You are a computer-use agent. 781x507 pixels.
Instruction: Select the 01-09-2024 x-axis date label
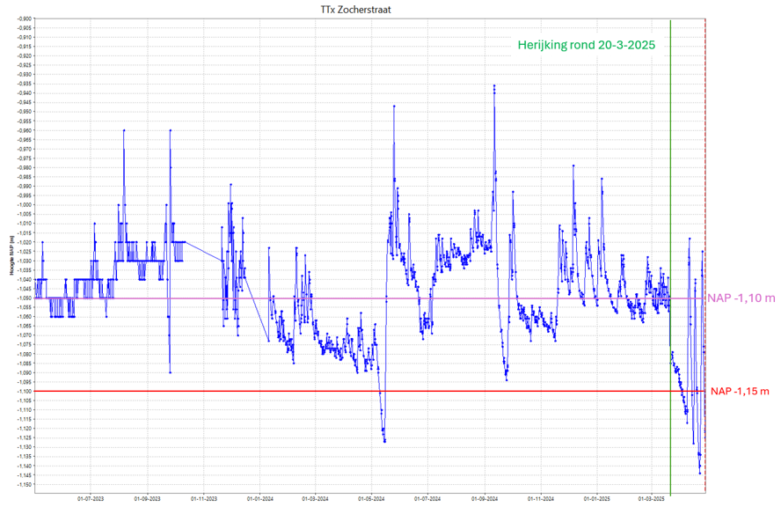[485, 499]
